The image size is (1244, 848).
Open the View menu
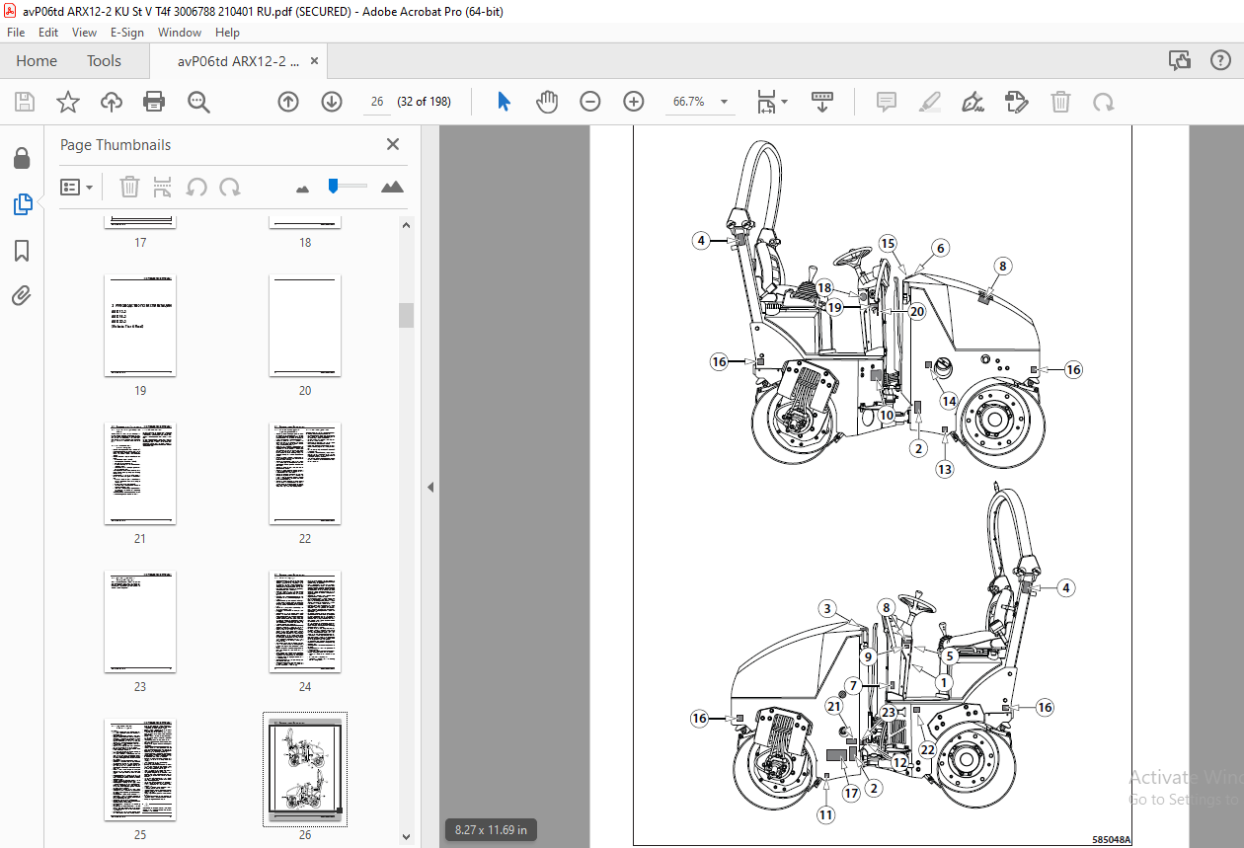pyautogui.click(x=84, y=32)
